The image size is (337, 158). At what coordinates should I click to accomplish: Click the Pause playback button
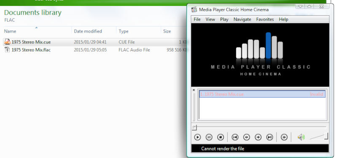tap(209, 137)
